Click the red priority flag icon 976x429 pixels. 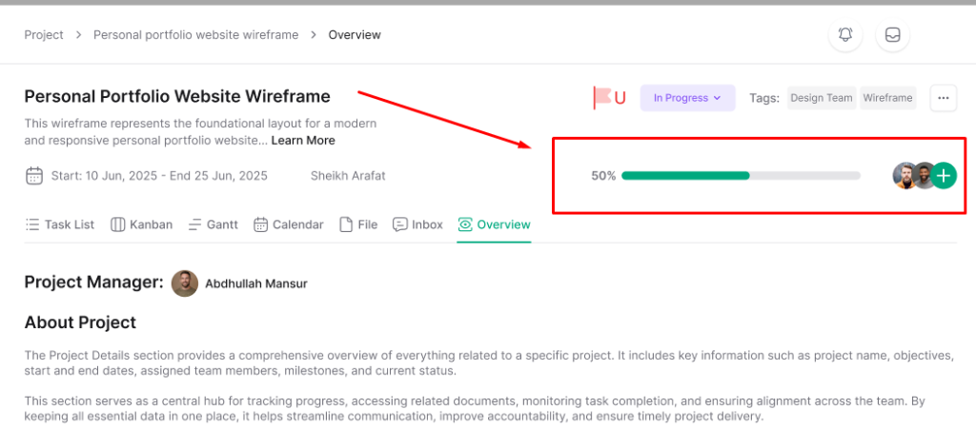[602, 97]
